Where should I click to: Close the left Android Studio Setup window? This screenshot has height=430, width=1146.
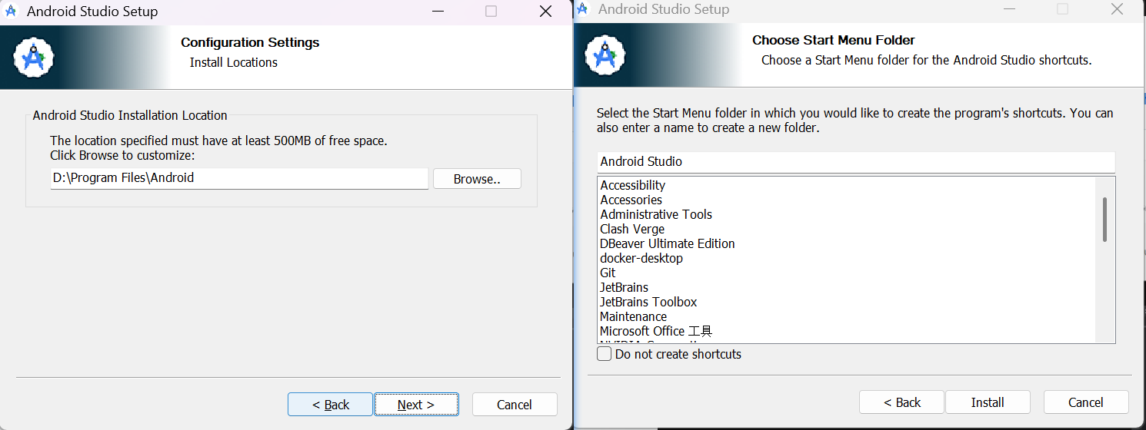(x=545, y=12)
